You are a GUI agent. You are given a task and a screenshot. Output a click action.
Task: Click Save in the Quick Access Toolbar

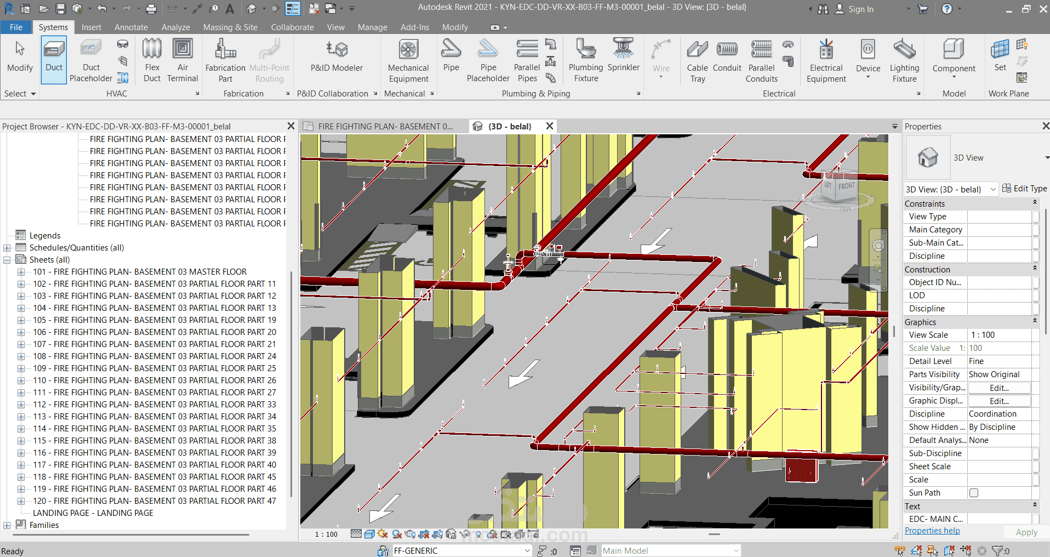click(x=61, y=8)
